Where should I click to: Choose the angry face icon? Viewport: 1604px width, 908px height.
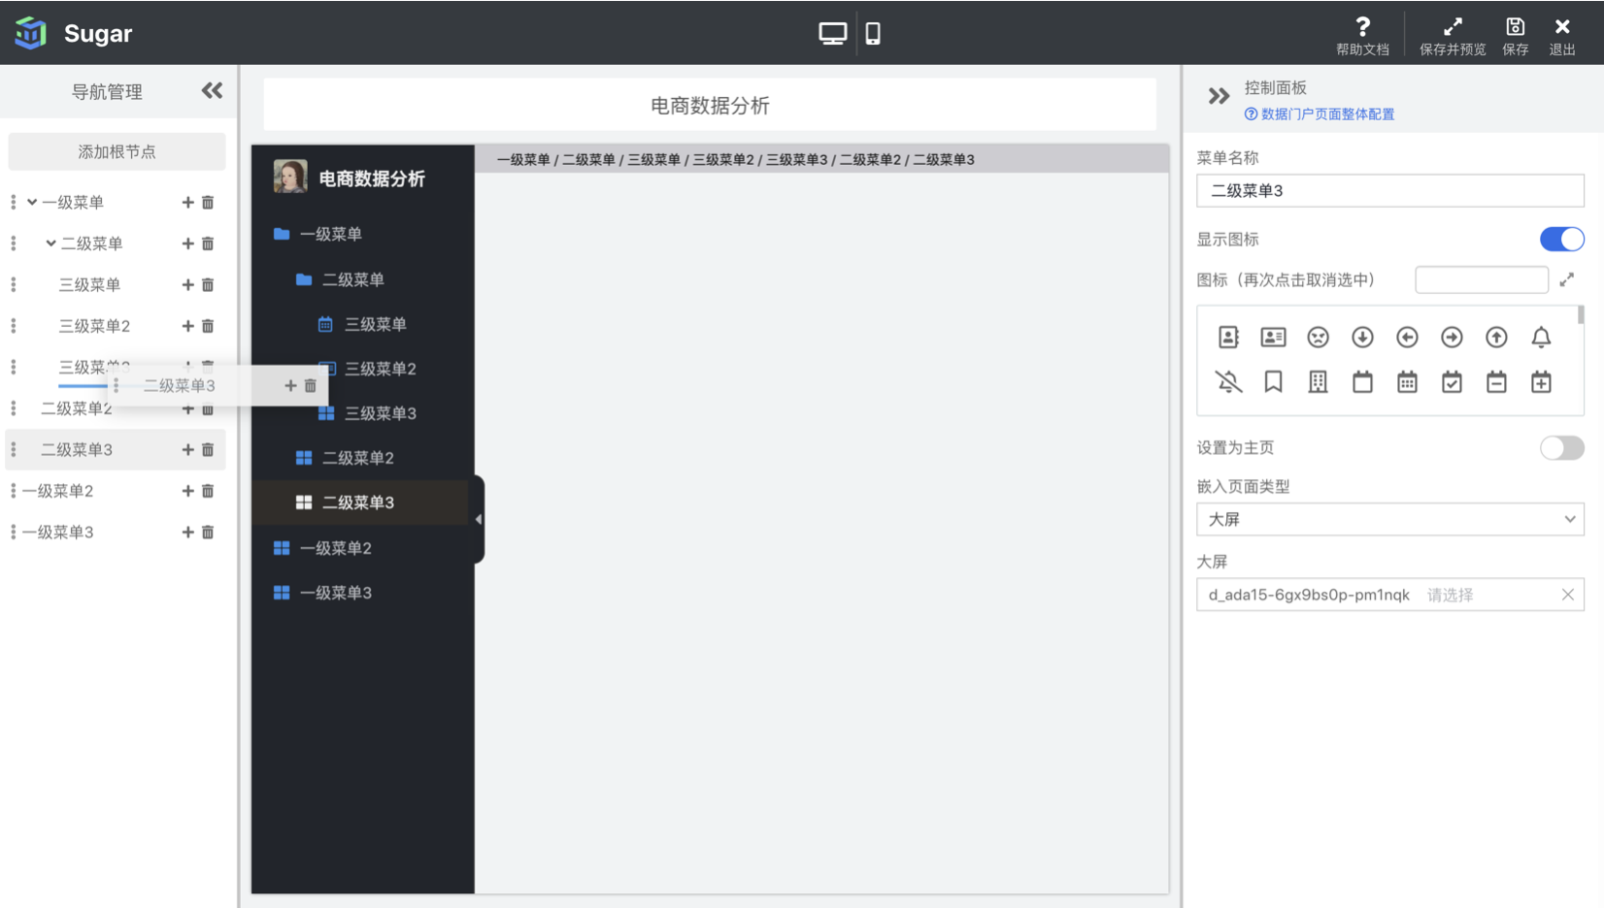pos(1318,337)
